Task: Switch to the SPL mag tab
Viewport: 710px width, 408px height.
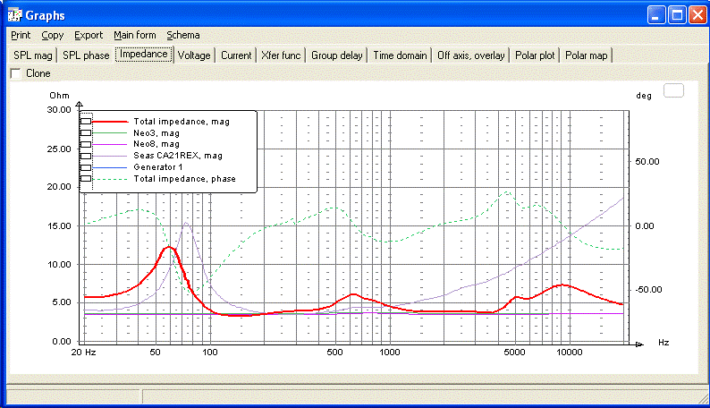Action: click(x=32, y=55)
